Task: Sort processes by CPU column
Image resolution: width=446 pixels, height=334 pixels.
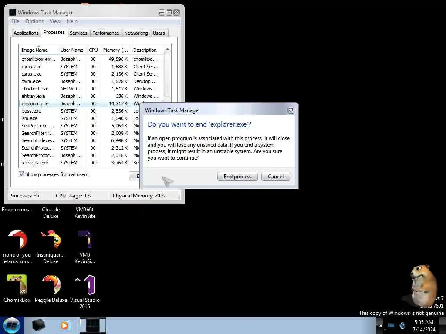Action: click(93, 50)
